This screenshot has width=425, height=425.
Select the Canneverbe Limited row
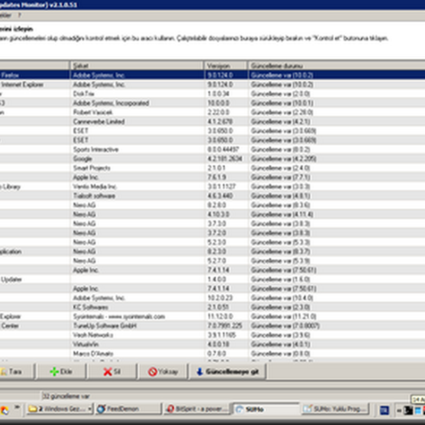pyautogui.click(x=212, y=122)
